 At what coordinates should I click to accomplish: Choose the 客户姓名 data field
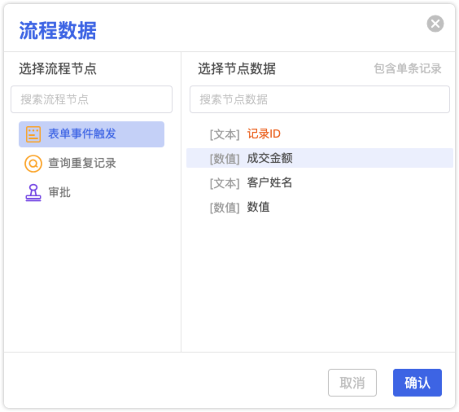pos(269,182)
